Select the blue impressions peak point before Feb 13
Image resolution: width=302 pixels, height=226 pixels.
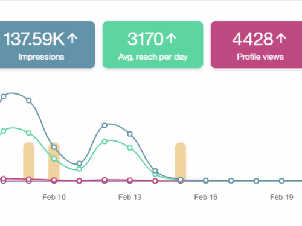click(x=104, y=125)
